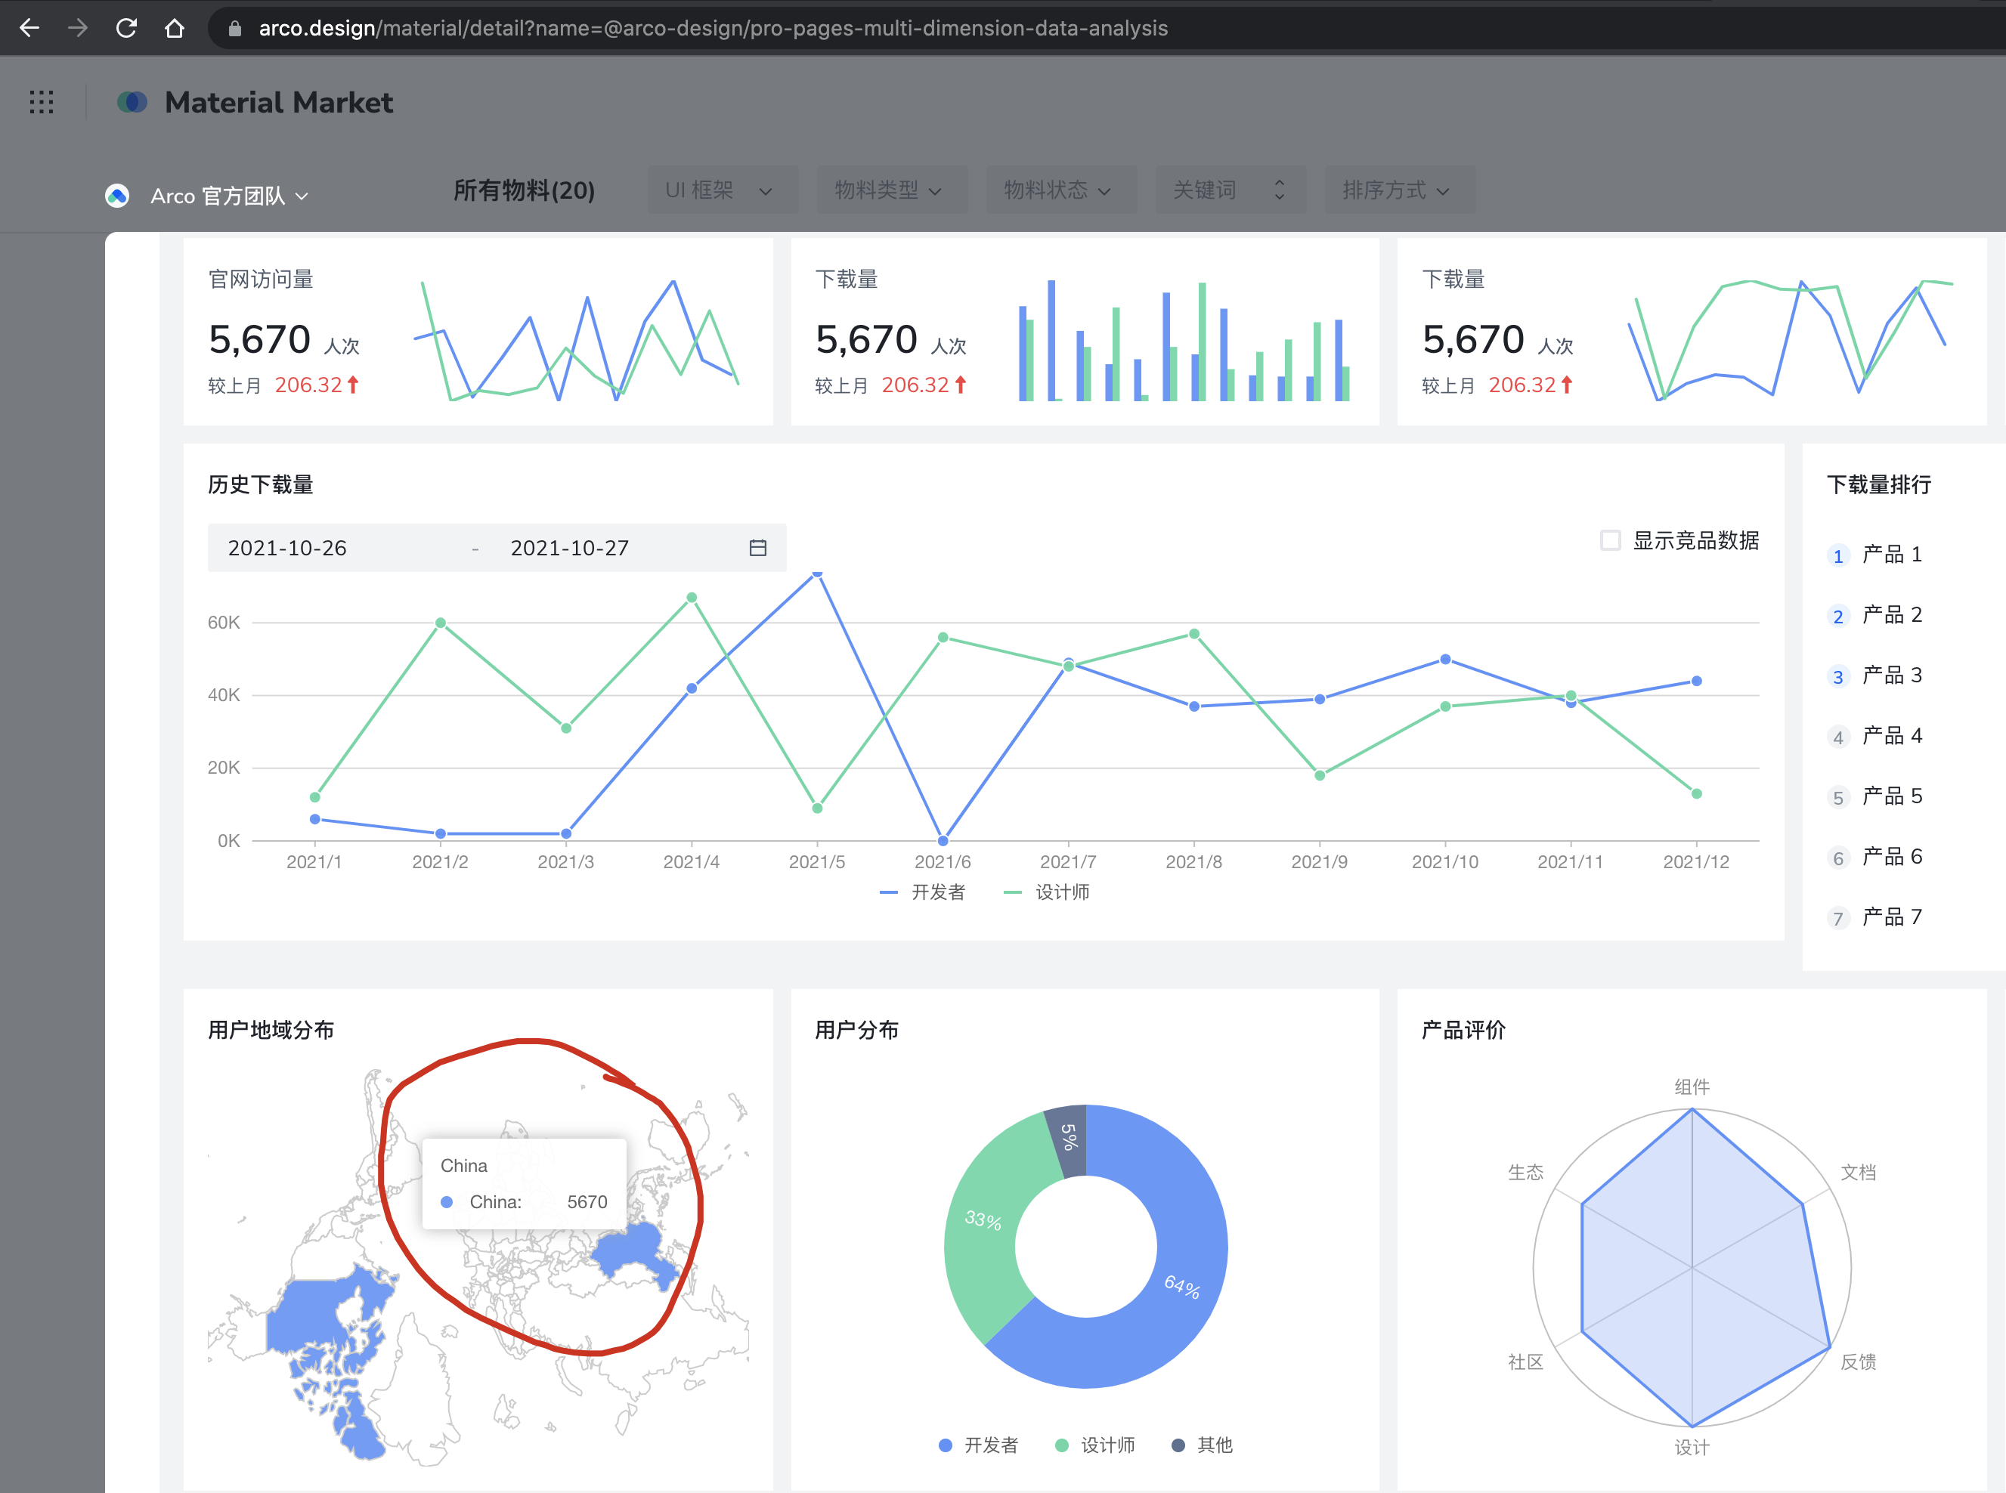
Task: Click the 官网访问量 sparkline chart
Action: click(577, 341)
